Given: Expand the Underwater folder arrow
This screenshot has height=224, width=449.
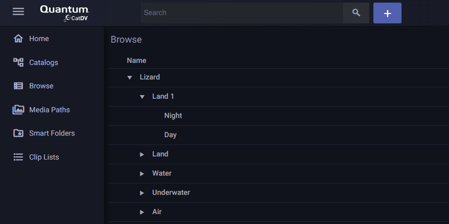Looking at the screenshot, I should click(142, 193).
